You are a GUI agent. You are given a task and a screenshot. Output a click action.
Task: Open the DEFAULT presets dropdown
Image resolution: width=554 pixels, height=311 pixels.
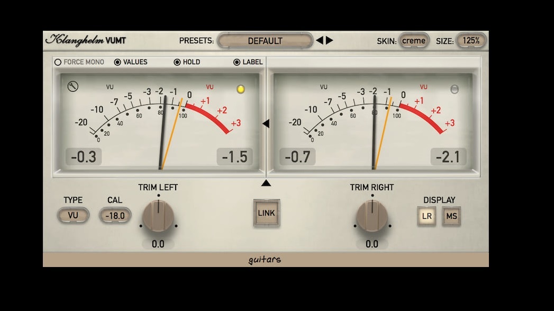[265, 41]
